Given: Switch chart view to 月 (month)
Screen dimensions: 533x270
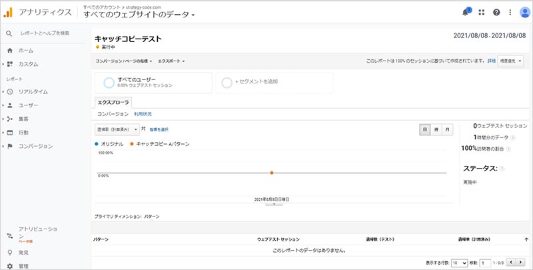Looking at the screenshot, I should click(x=448, y=129).
